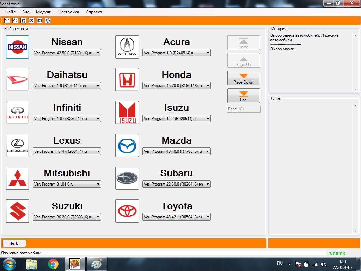The image size is (361, 271).
Task: Click the stacked pages toolbar icon
Action: tap(48, 20)
